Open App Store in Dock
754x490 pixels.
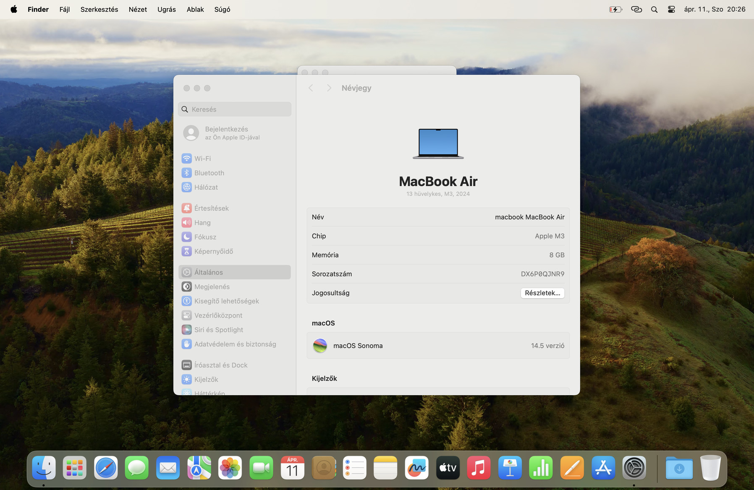[603, 468]
